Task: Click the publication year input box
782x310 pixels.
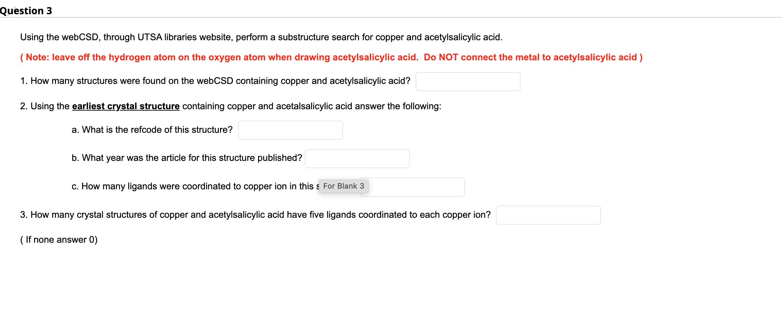Action: [x=357, y=158]
